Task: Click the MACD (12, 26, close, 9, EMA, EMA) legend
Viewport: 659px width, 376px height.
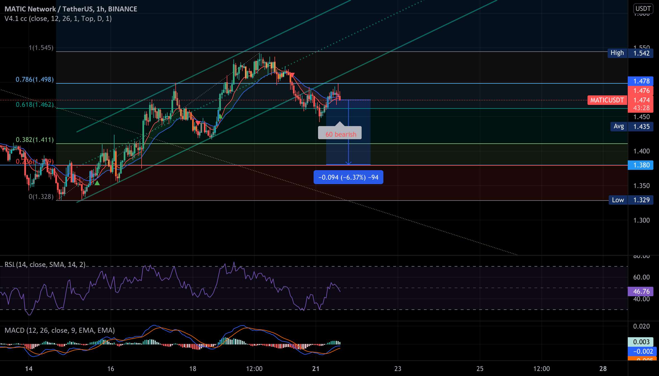Action: coord(59,330)
